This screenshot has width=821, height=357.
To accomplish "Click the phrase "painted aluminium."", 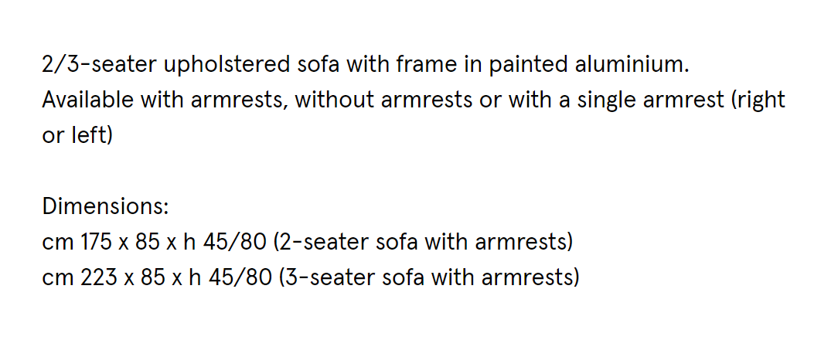I will pyautogui.click(x=589, y=66).
